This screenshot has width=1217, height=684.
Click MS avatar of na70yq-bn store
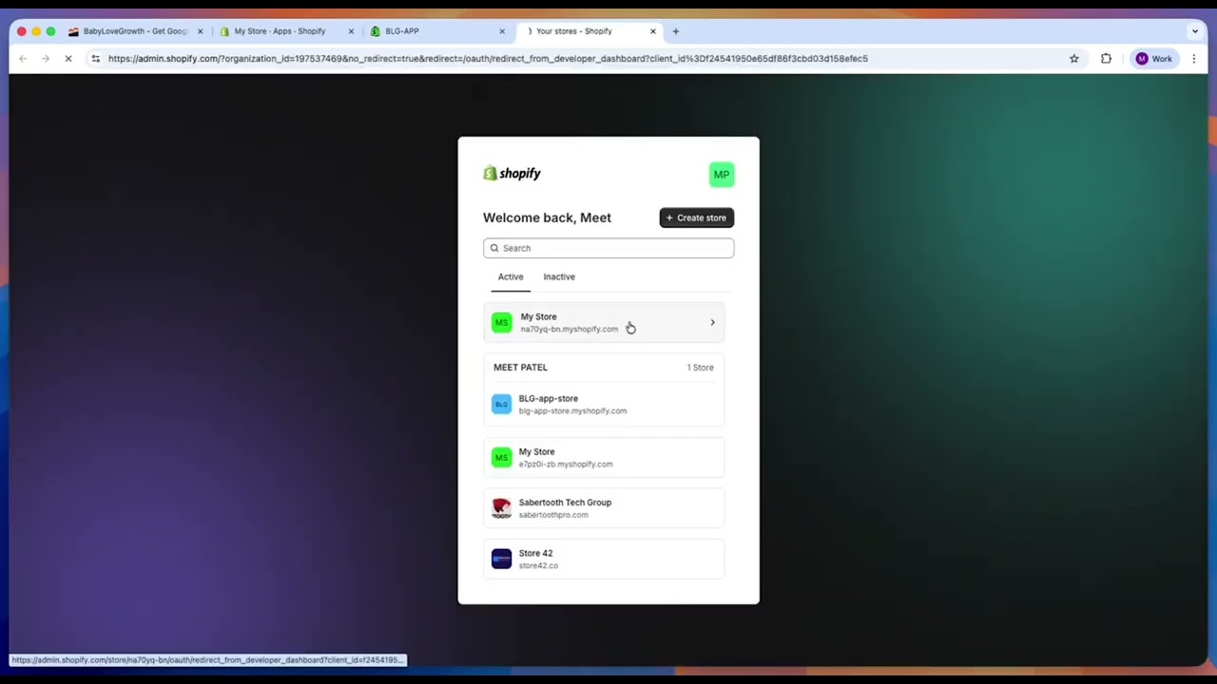(501, 323)
